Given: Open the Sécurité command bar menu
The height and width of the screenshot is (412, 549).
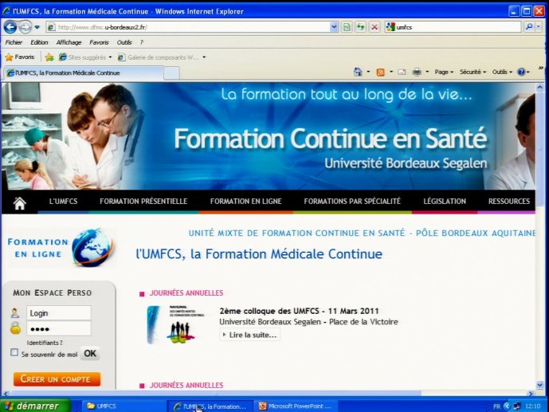Looking at the screenshot, I should click(473, 72).
